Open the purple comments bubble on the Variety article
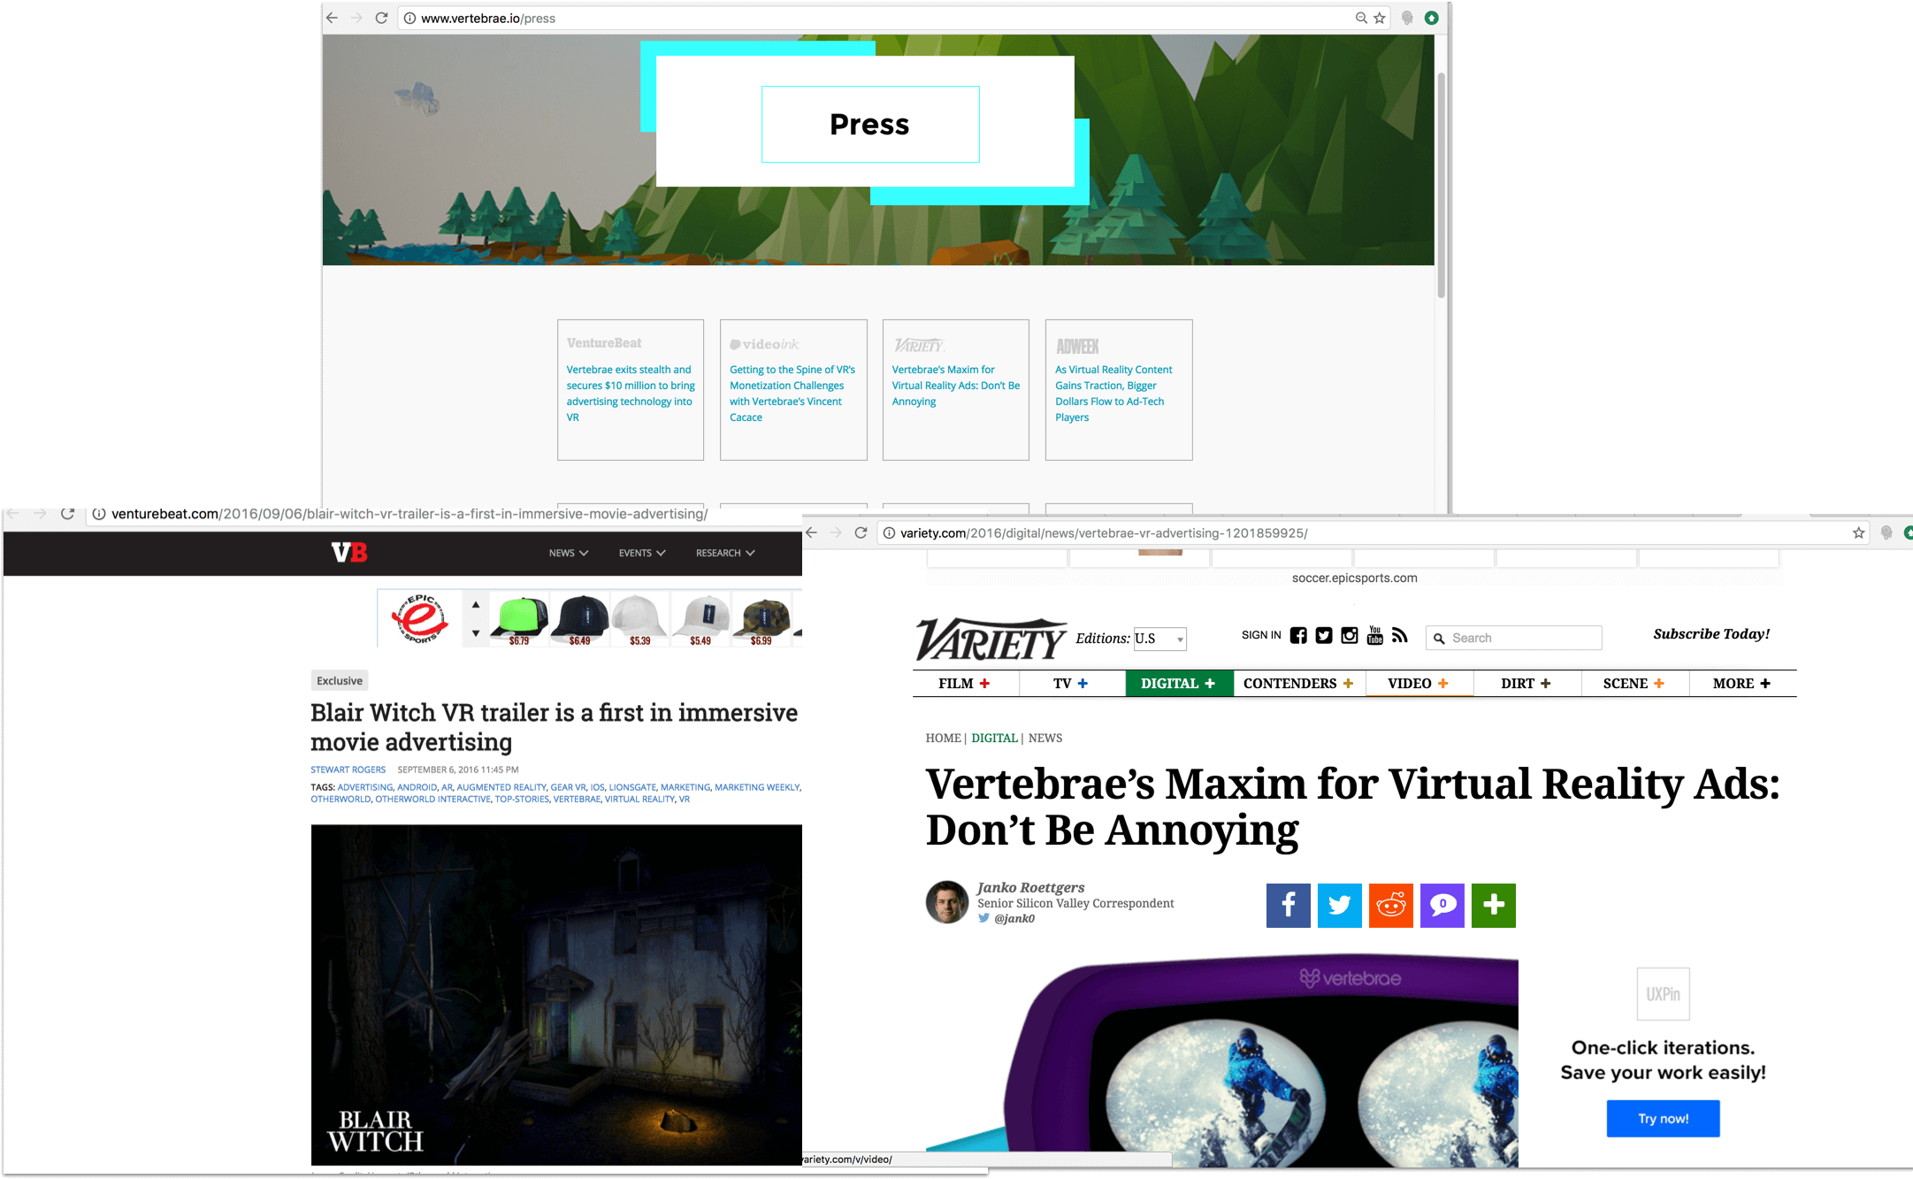This screenshot has width=1913, height=1179. tap(1442, 905)
